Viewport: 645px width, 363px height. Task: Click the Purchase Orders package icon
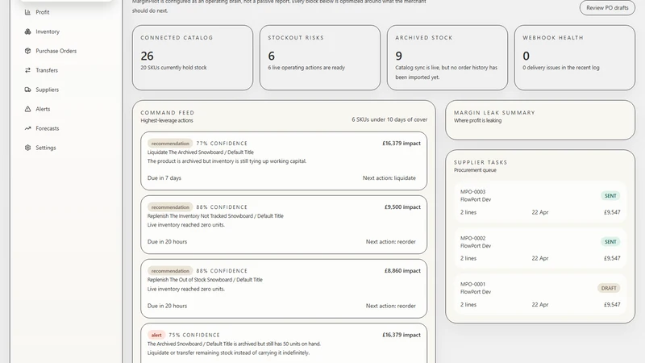coord(27,51)
